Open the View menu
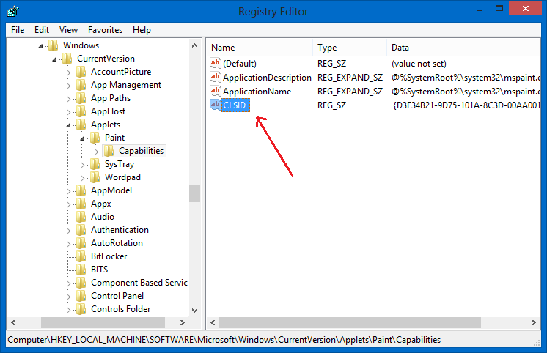This screenshot has height=353, width=547. point(68,30)
